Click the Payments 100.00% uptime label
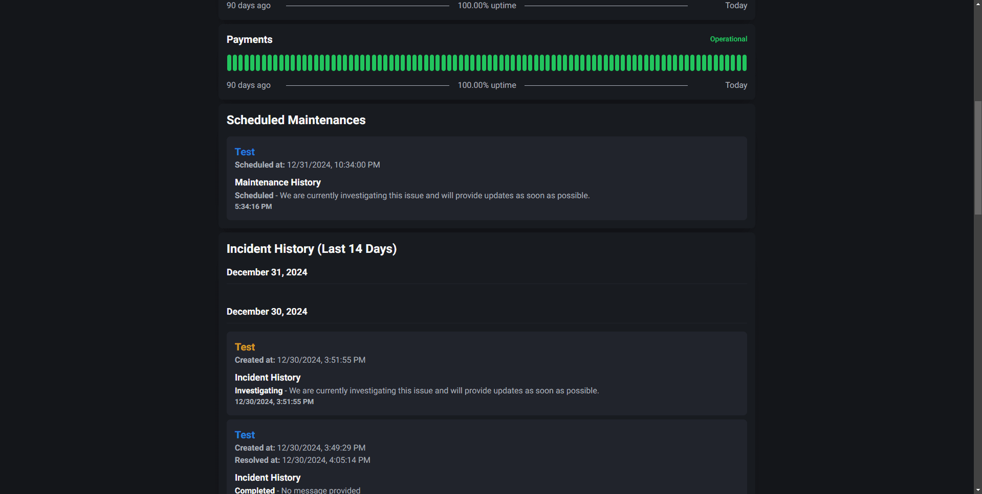The height and width of the screenshot is (494, 982). click(x=487, y=85)
